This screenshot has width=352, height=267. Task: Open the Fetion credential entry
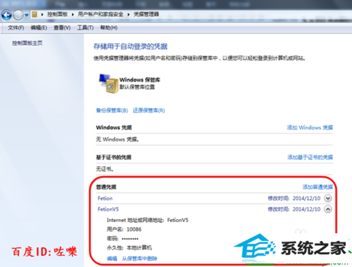point(105,198)
